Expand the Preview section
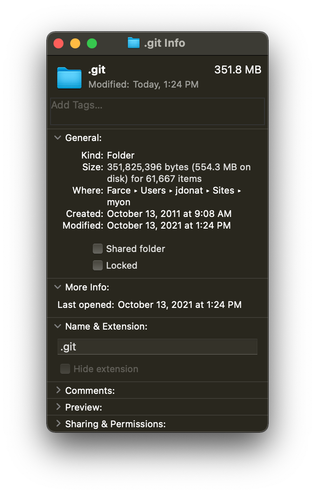315x494 pixels. [x=58, y=407]
